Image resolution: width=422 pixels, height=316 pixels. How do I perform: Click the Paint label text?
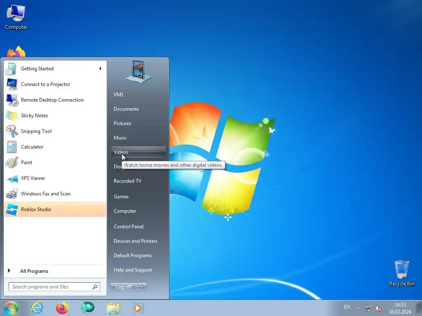coord(26,163)
